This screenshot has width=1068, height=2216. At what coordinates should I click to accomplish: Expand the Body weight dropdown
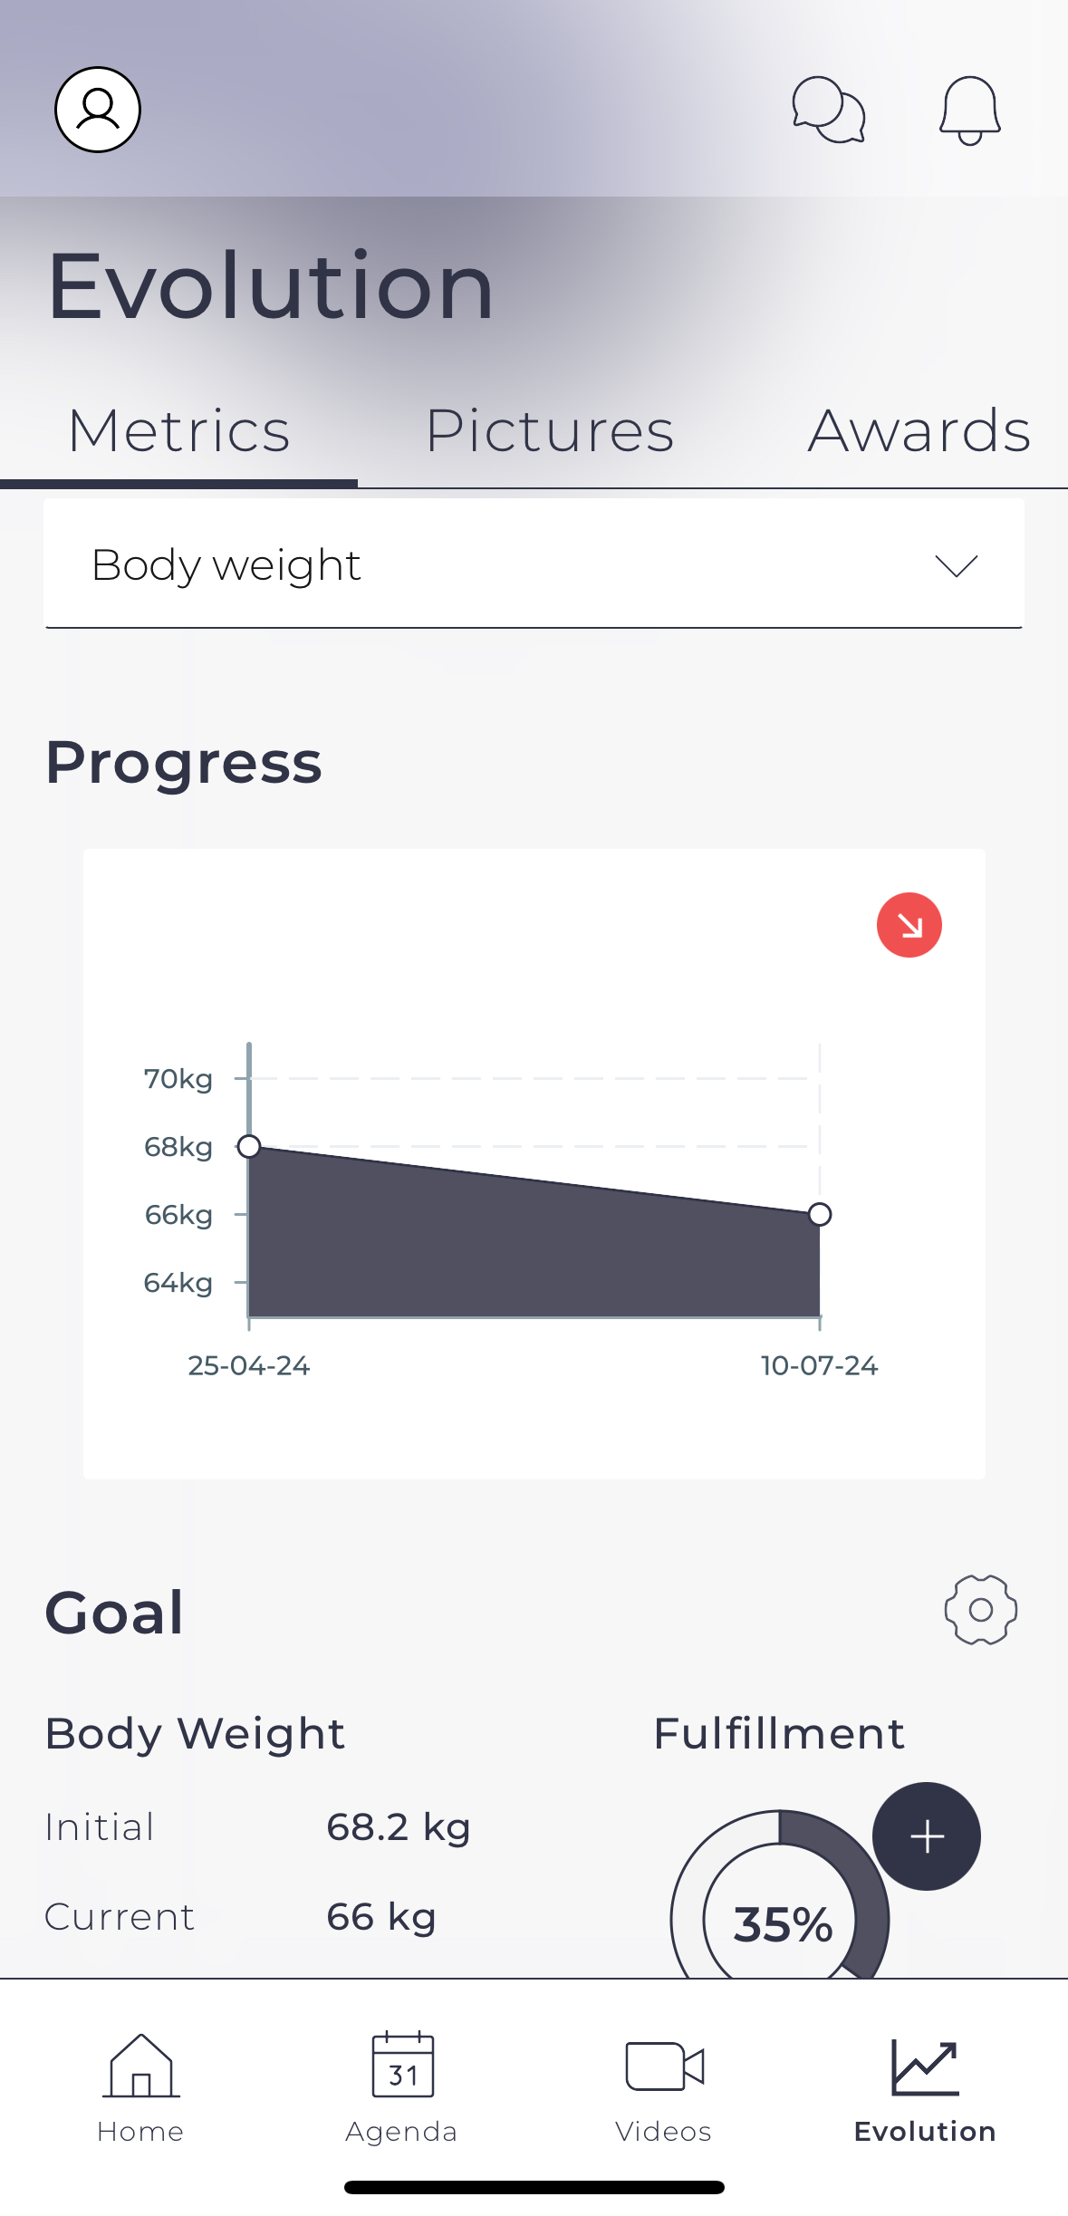(x=507, y=565)
